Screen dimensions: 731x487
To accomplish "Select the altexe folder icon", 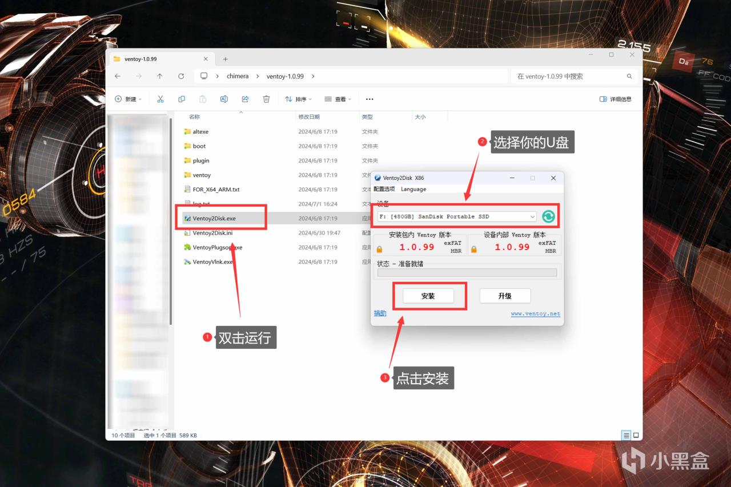I will point(187,132).
